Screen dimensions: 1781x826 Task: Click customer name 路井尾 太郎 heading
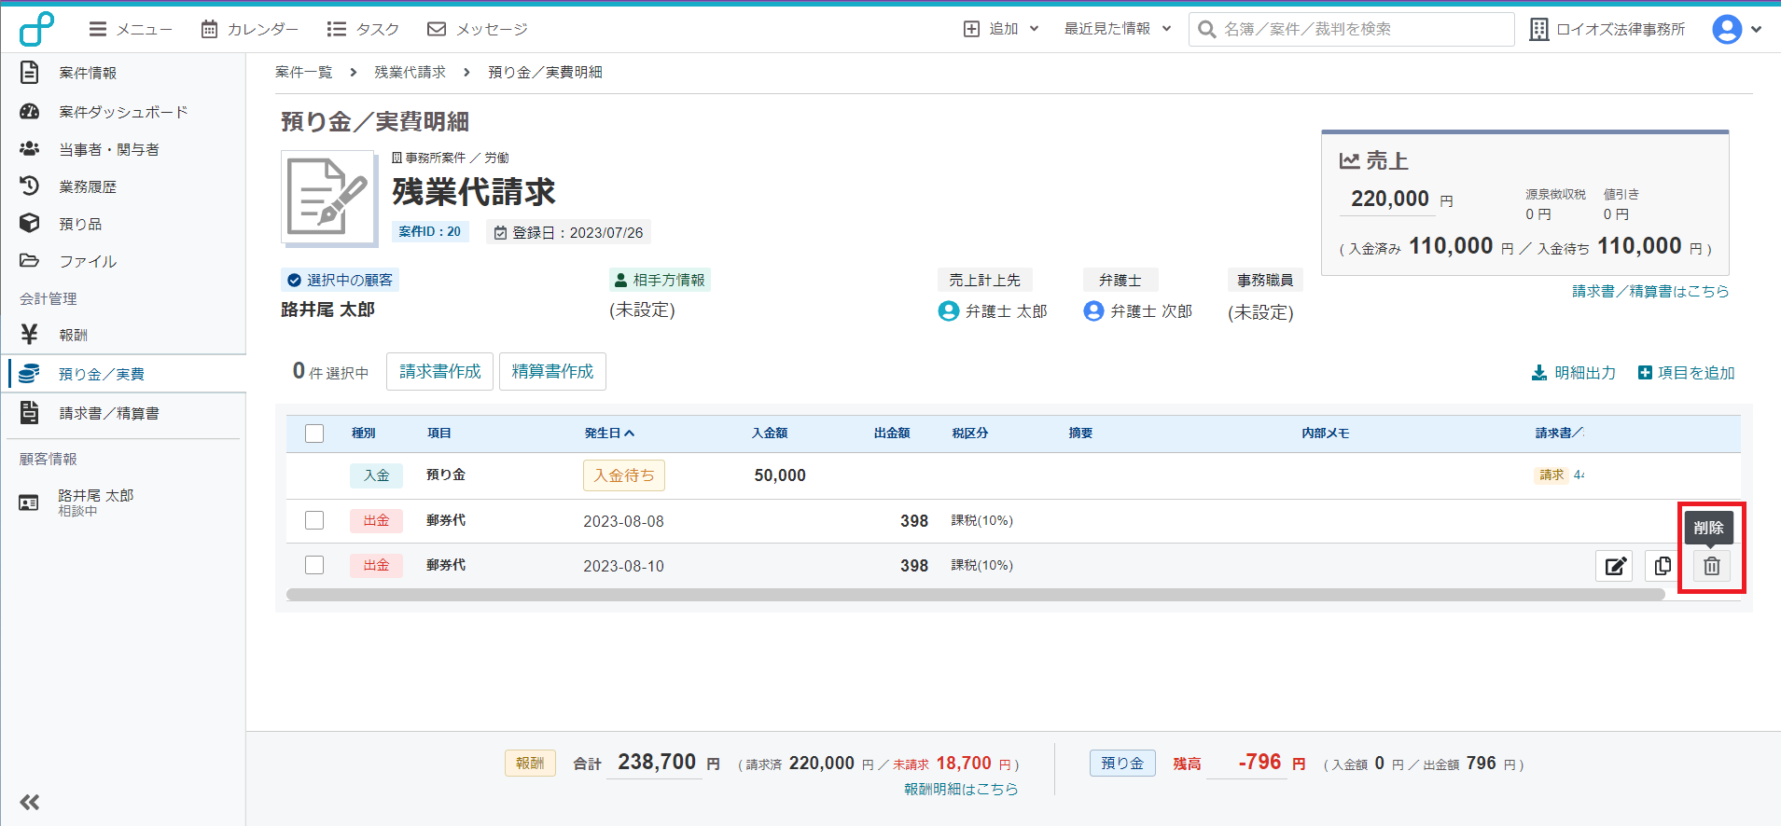point(327,310)
